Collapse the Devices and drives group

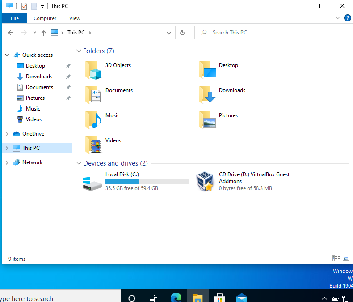(x=79, y=163)
